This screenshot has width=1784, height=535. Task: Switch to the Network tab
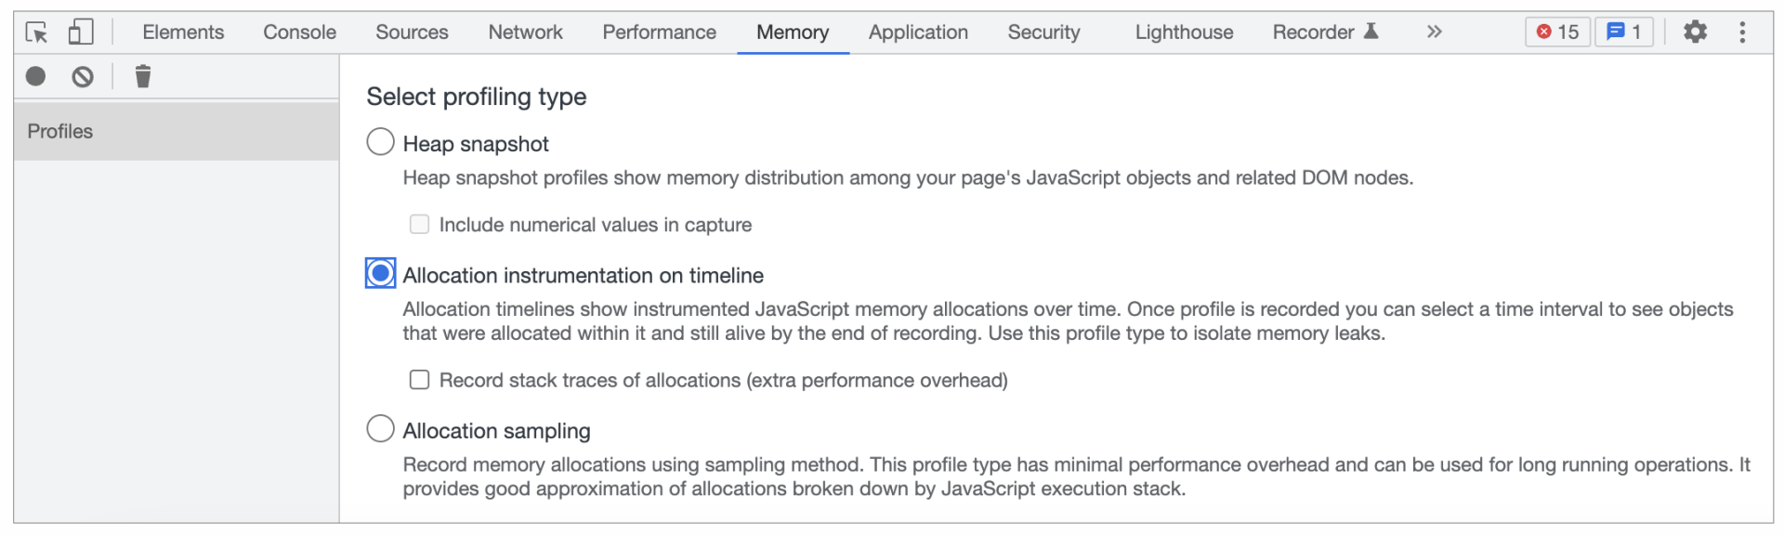coord(525,33)
